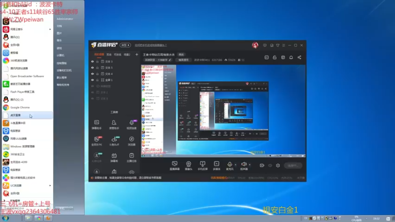
Task: Switch to the 场景2 scene tab
Action: [127, 54]
